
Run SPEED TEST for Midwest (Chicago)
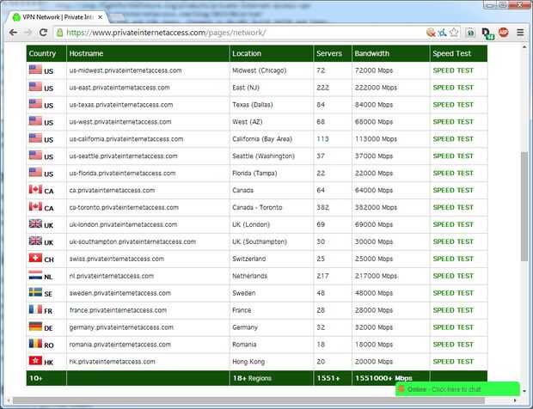pos(453,70)
